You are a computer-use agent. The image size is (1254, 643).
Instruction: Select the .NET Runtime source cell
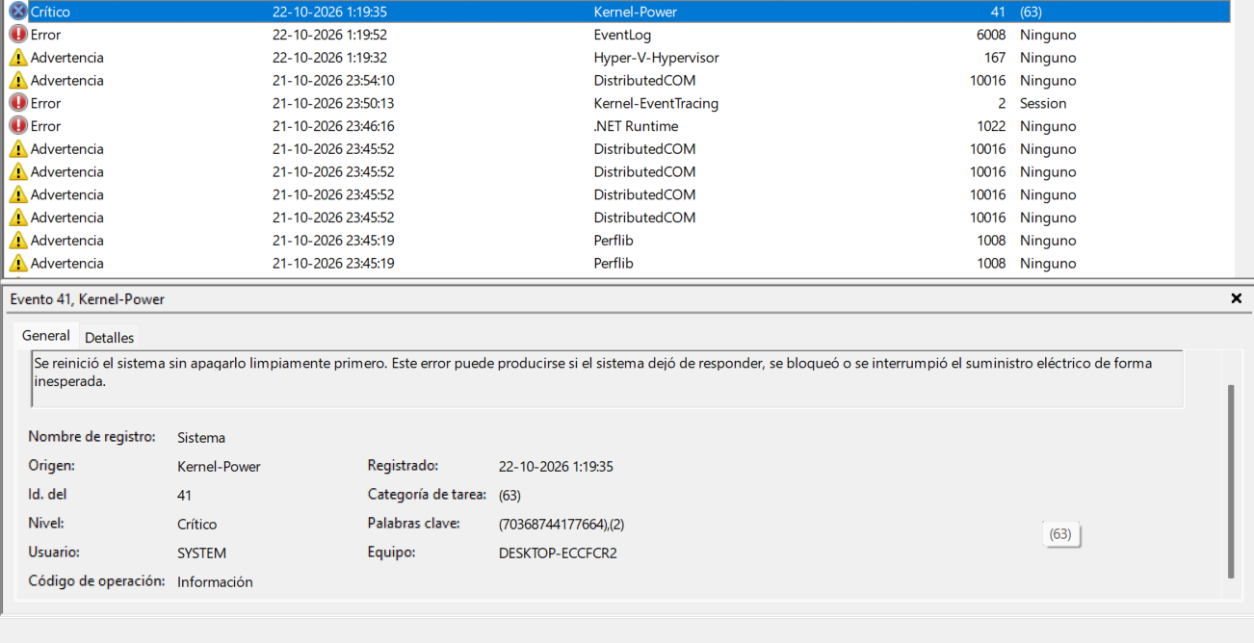point(636,126)
